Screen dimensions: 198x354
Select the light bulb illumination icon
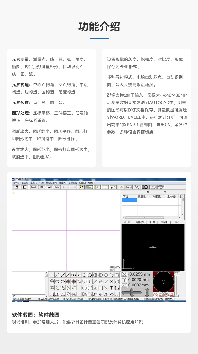pyautogui.click(x=81, y=187)
